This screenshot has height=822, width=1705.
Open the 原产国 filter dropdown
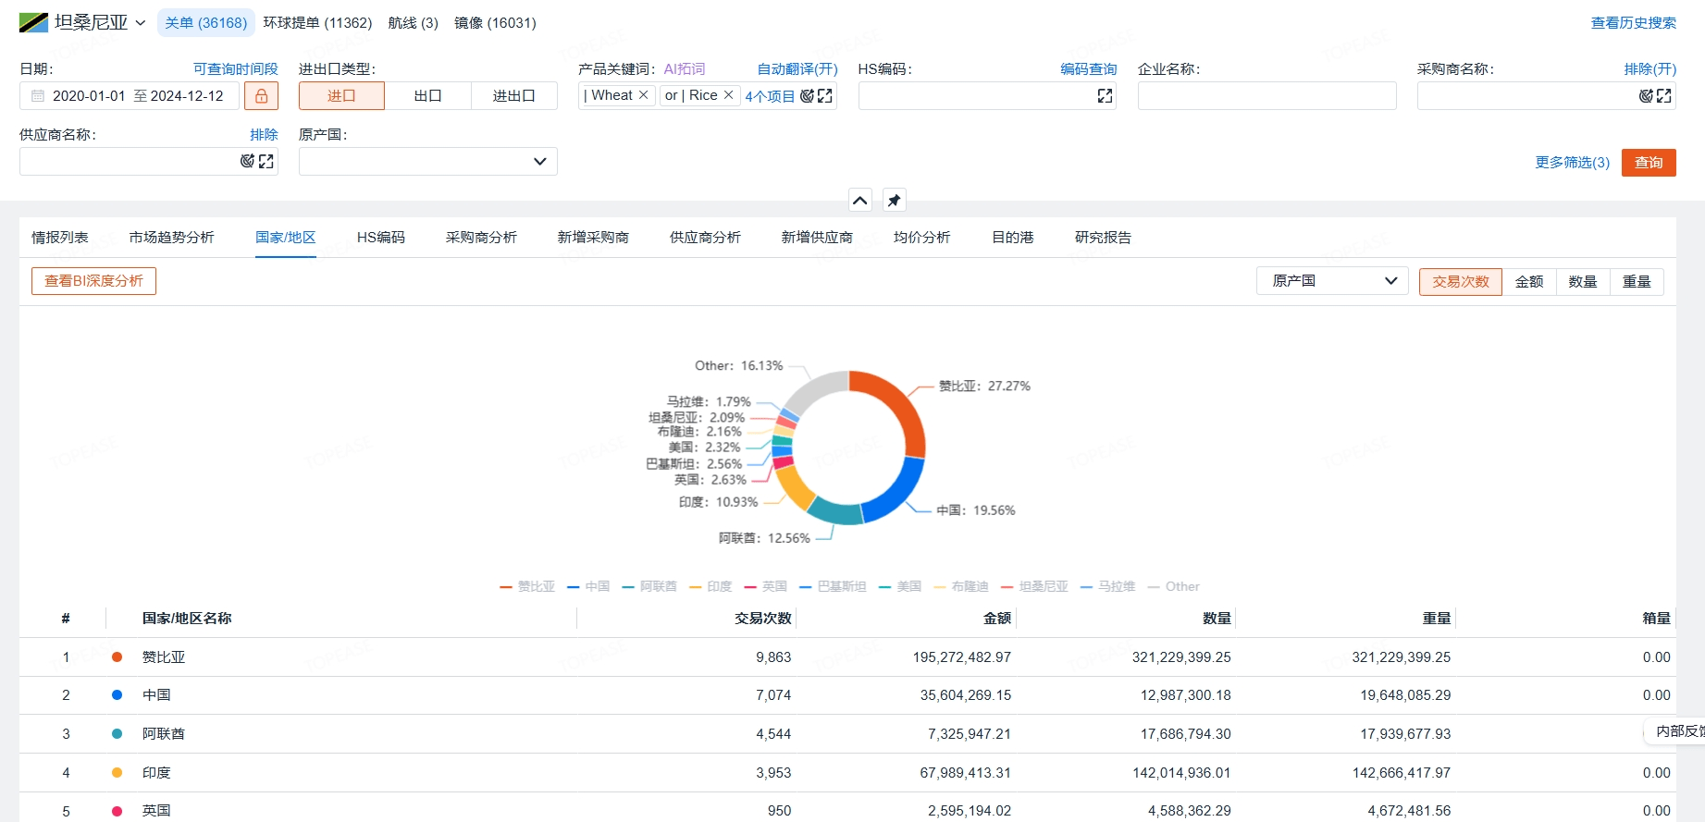[x=427, y=162]
